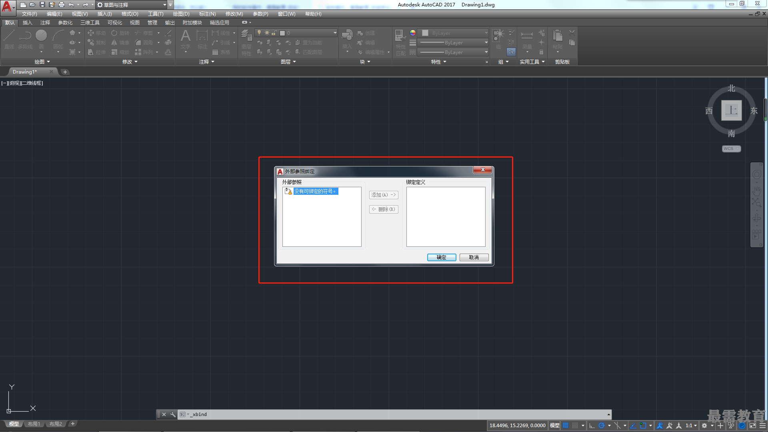Toggle annotation visibility icon in status bar
This screenshot has width=768, height=432.
660,426
